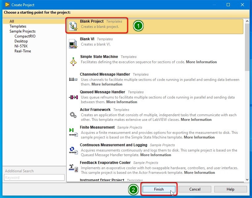
Task: Select the All category
Action: point(11,21)
